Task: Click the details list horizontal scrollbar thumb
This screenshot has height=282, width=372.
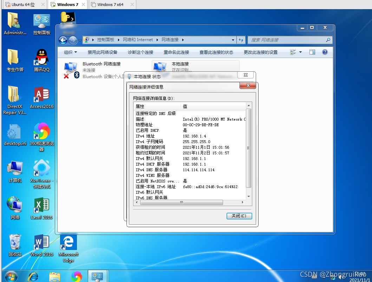Action: coord(182,203)
